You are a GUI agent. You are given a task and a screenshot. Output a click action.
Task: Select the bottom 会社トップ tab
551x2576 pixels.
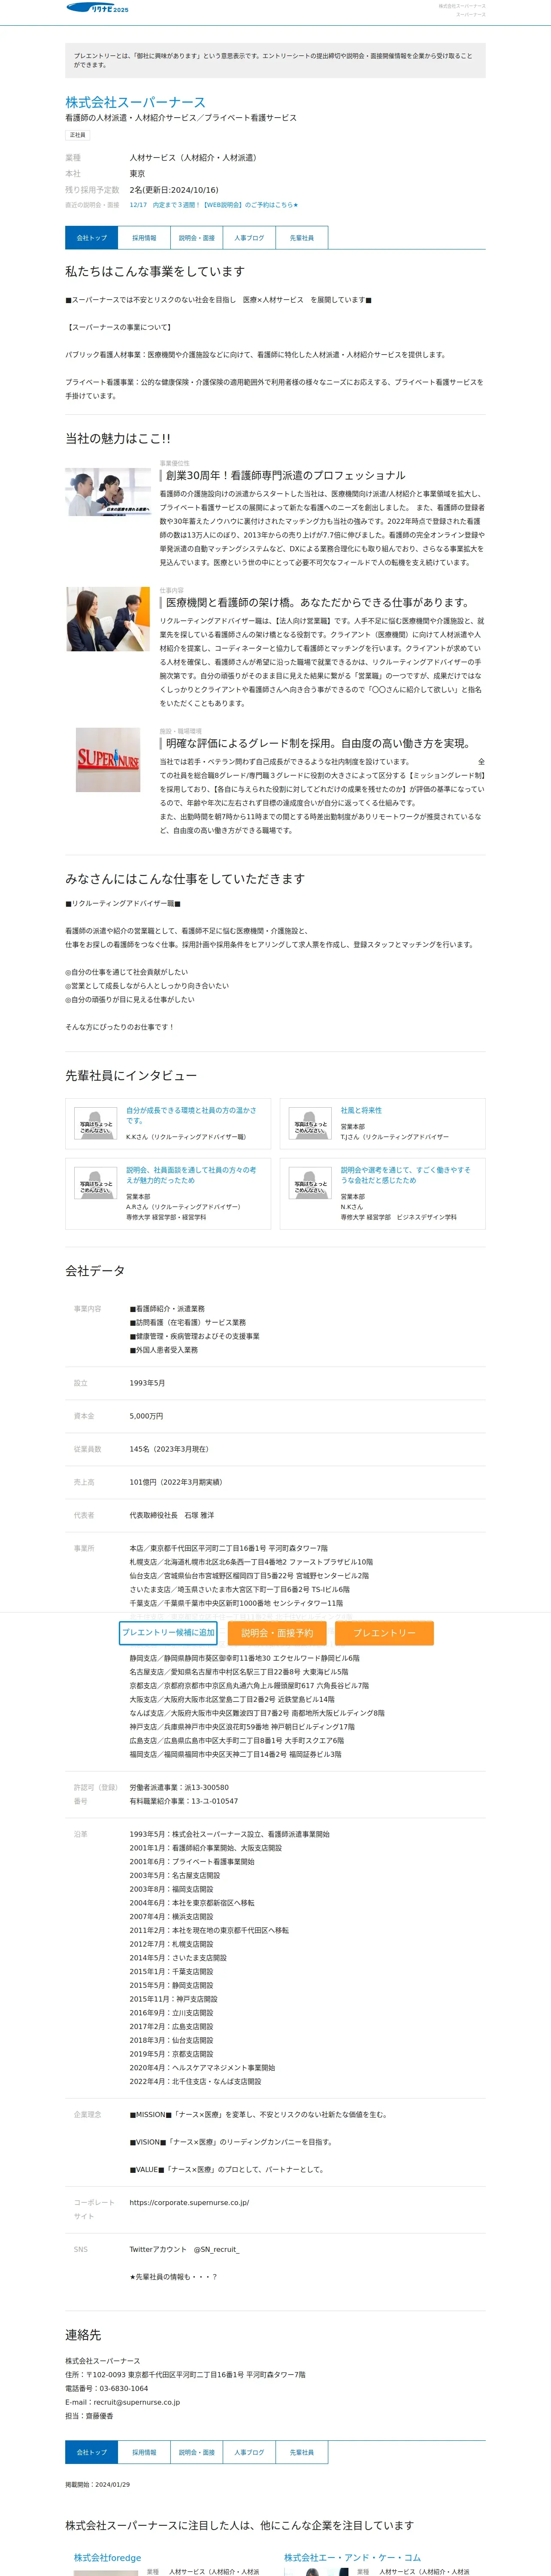click(91, 2452)
